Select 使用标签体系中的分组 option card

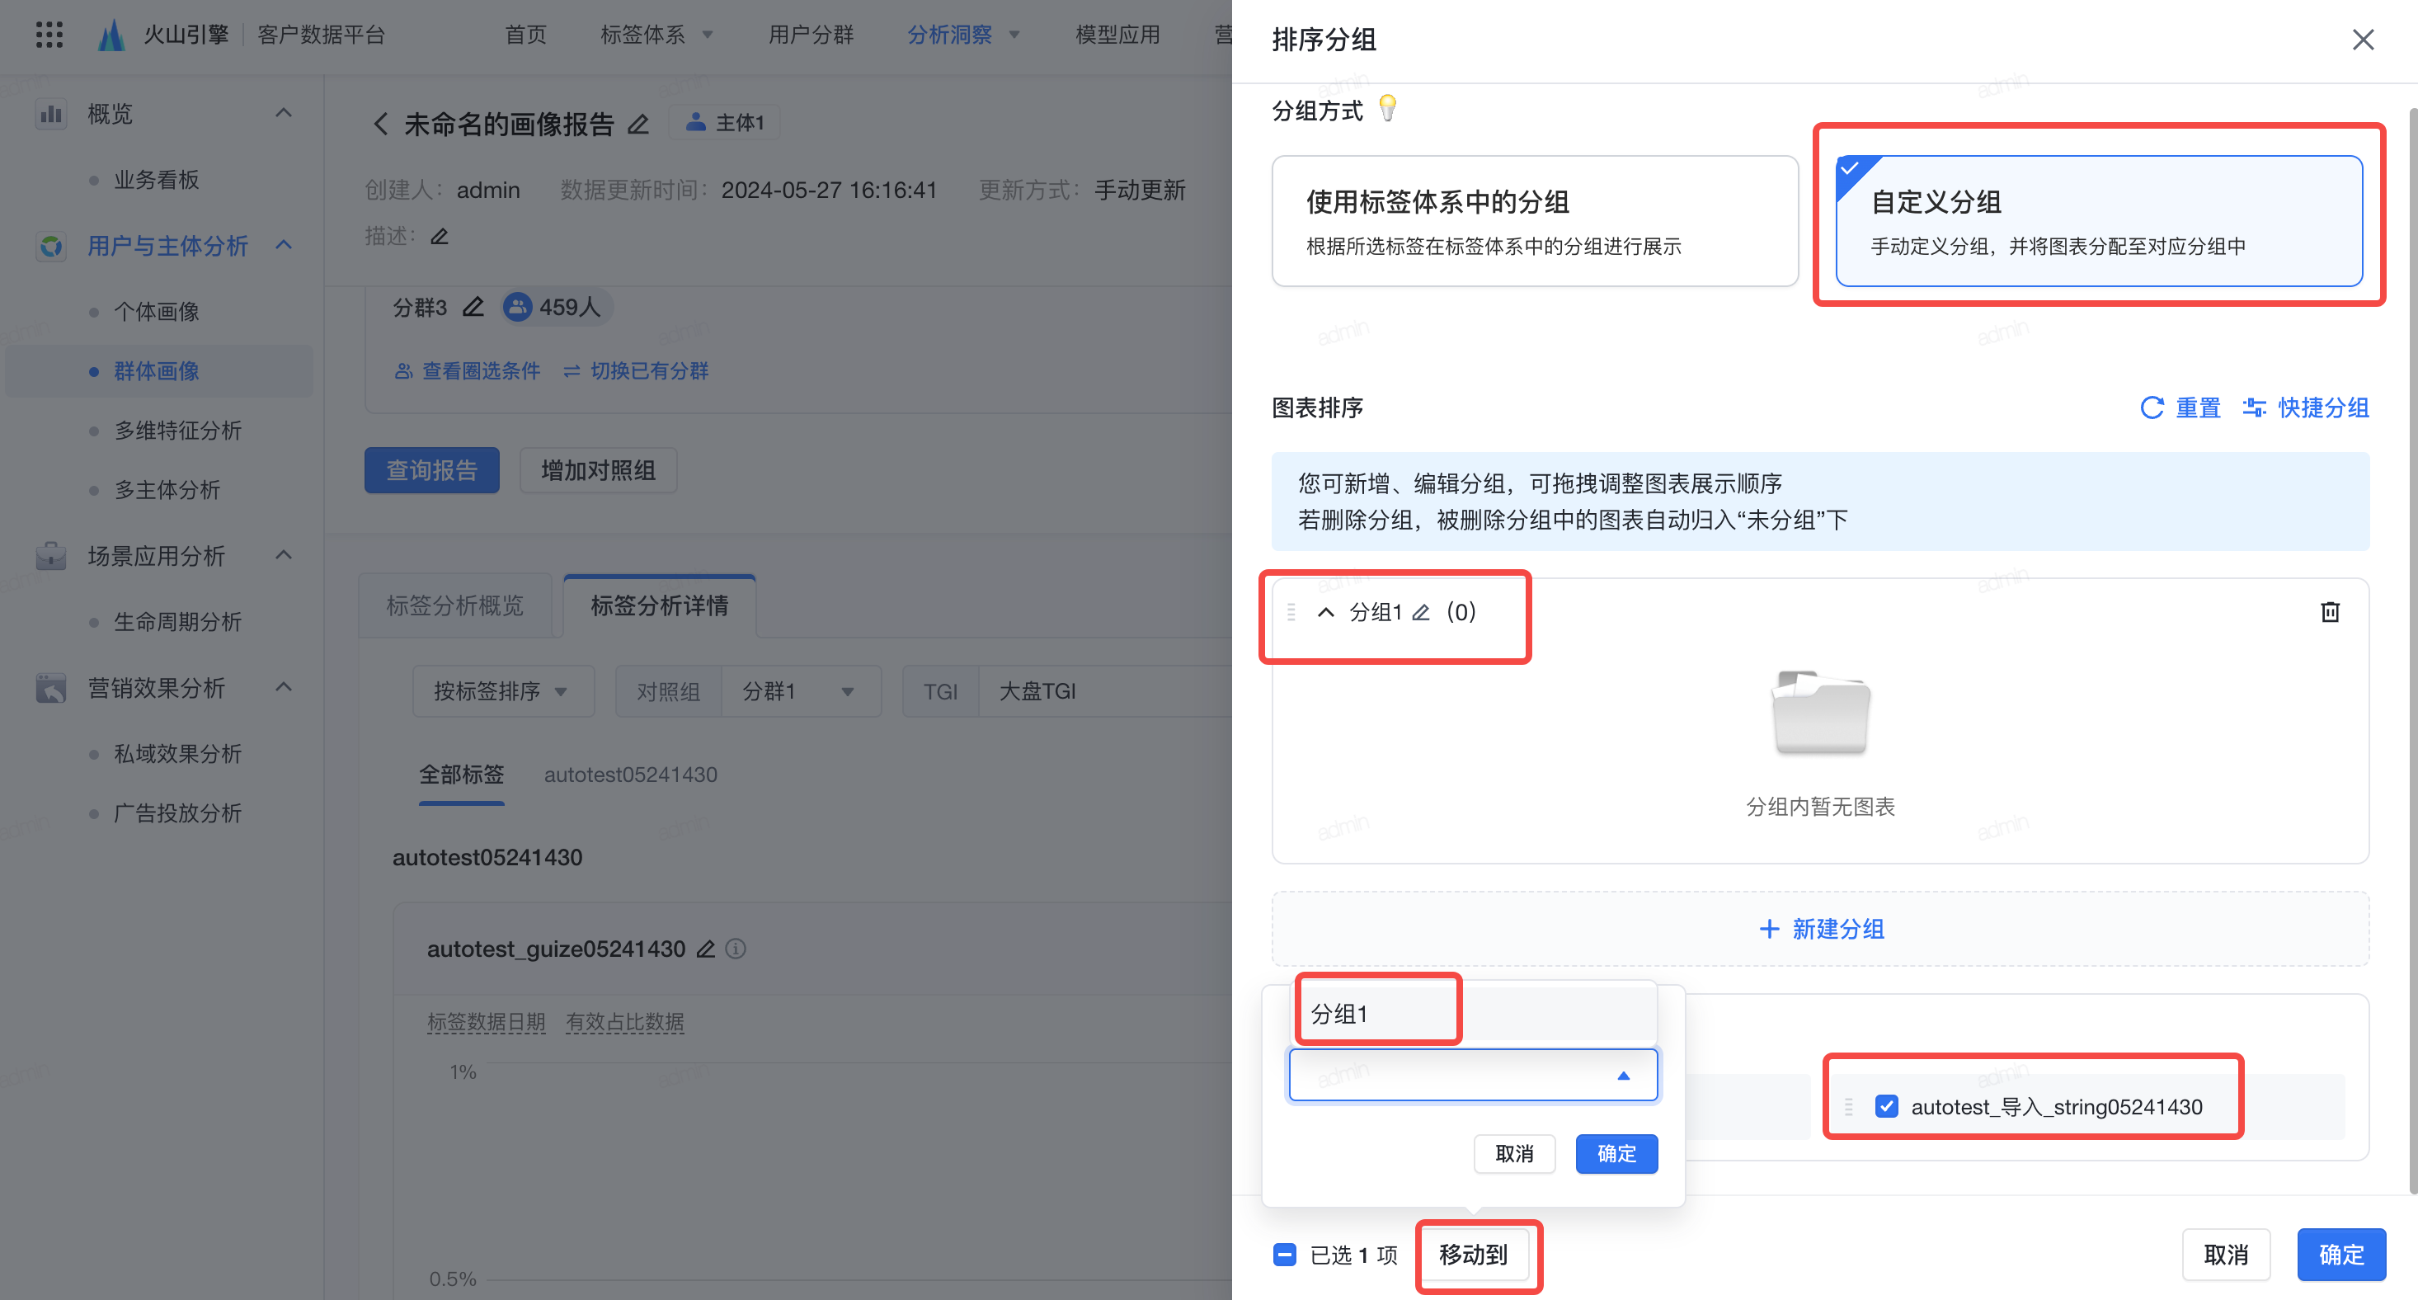pos(1535,222)
